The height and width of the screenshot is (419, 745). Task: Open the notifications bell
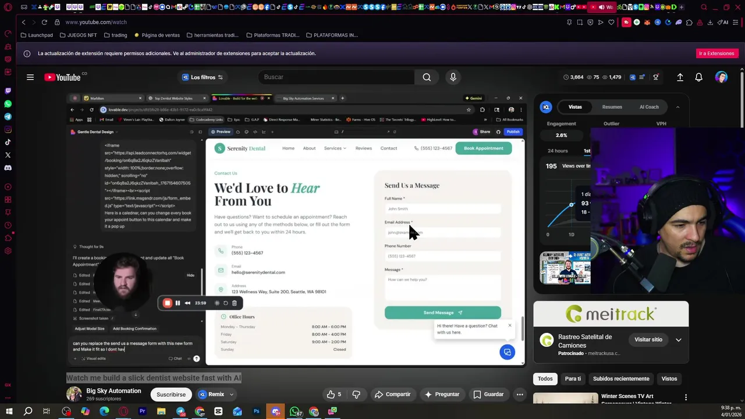tap(699, 77)
